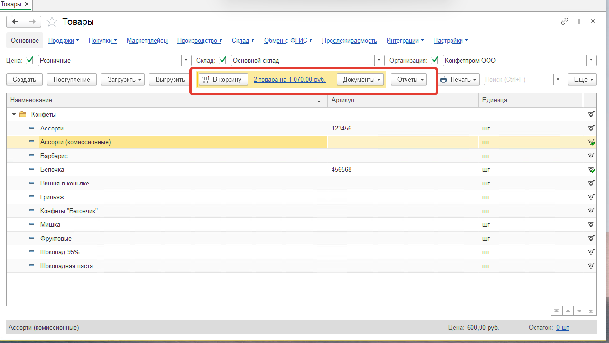Toggle the Организация checkbox

[434, 60]
